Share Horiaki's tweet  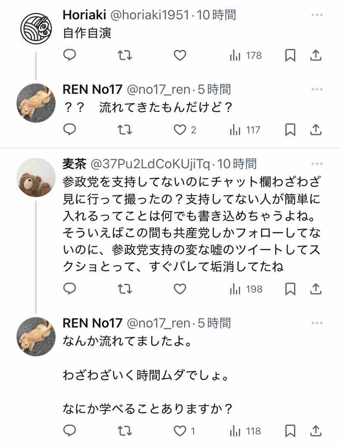pos(315,56)
